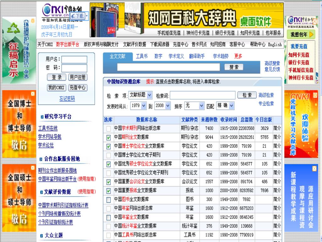322x242 pixels.
Task: Open the 高级检索 link
Action: click(266, 95)
